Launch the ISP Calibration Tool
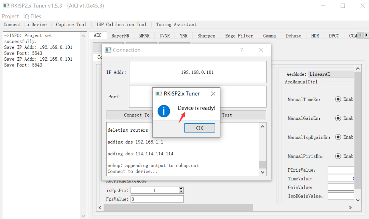 [x=121, y=25]
